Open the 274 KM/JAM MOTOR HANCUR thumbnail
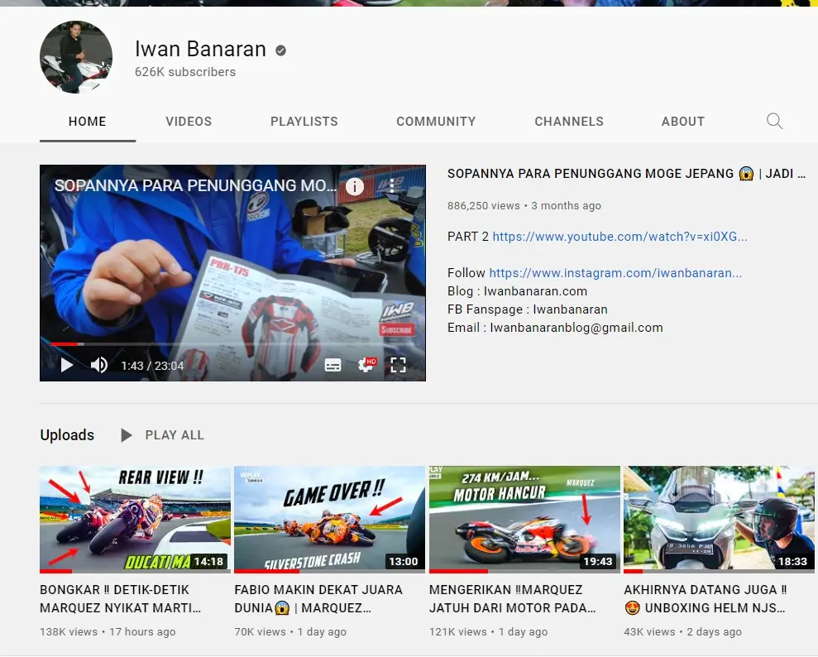This screenshot has width=818, height=657. coord(524,520)
